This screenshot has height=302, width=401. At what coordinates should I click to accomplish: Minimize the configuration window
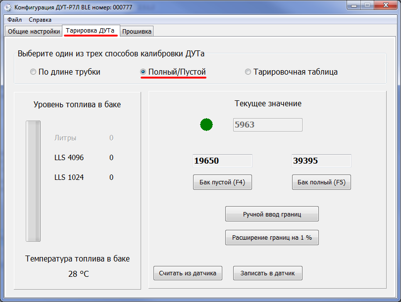[x=354, y=5]
